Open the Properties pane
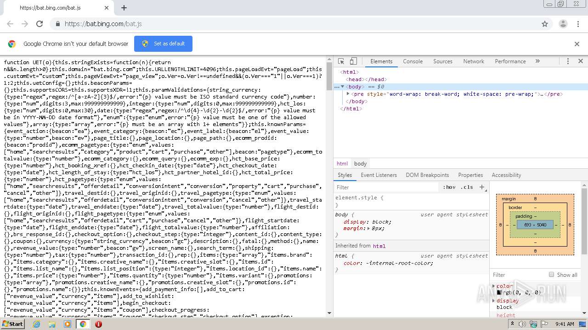 coord(470,175)
